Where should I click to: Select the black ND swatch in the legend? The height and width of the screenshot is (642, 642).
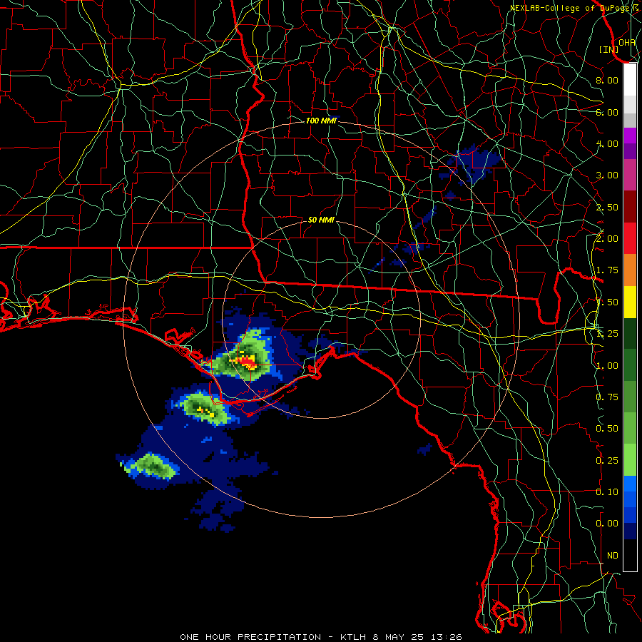(630, 555)
